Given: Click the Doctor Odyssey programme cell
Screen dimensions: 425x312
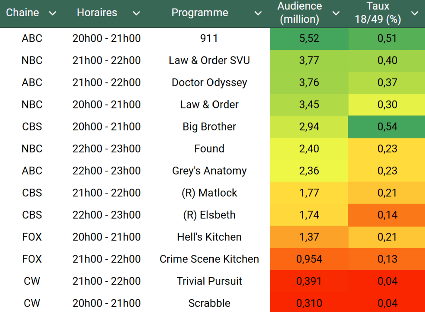Looking at the screenshot, I should coord(209,82).
